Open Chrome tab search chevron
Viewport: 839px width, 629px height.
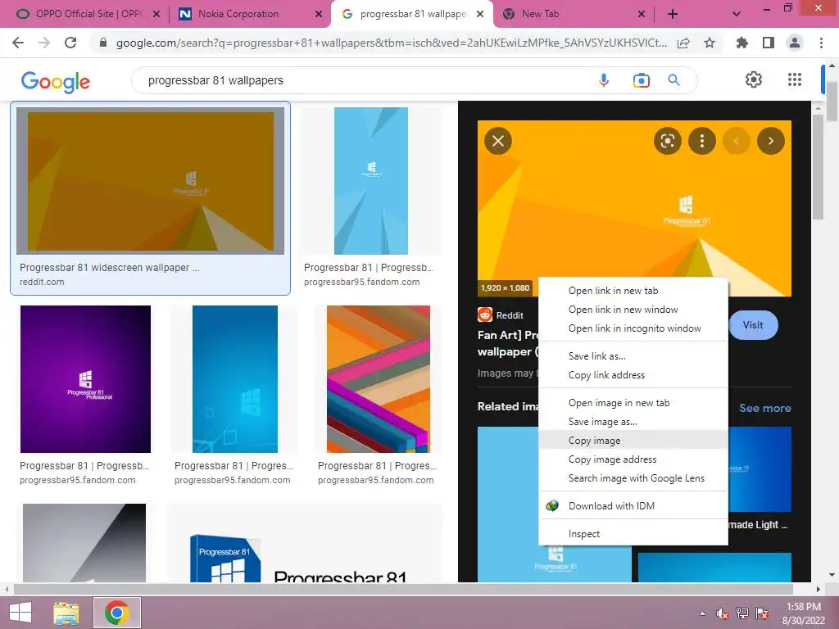click(737, 14)
